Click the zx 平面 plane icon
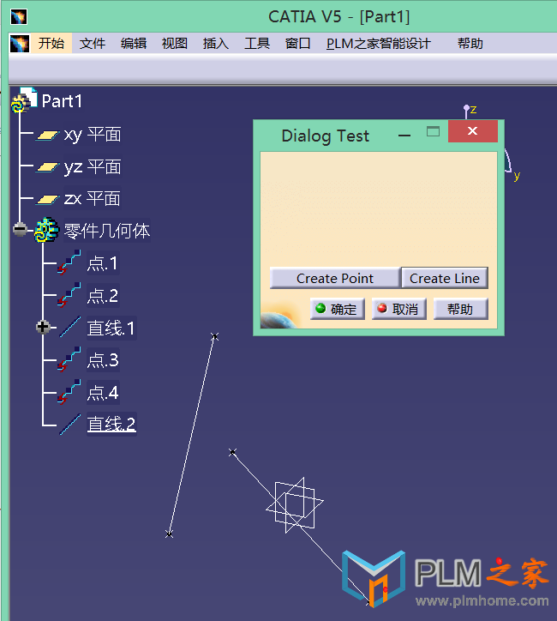Viewport: 557px width, 621px height. [x=47, y=199]
